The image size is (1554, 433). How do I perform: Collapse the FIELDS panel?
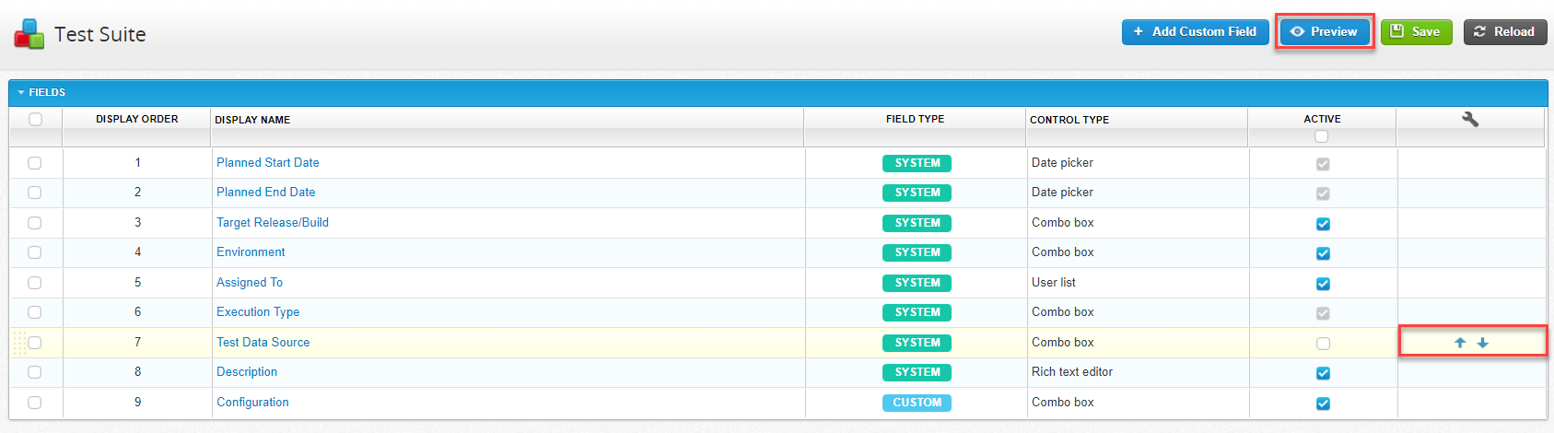(21, 92)
